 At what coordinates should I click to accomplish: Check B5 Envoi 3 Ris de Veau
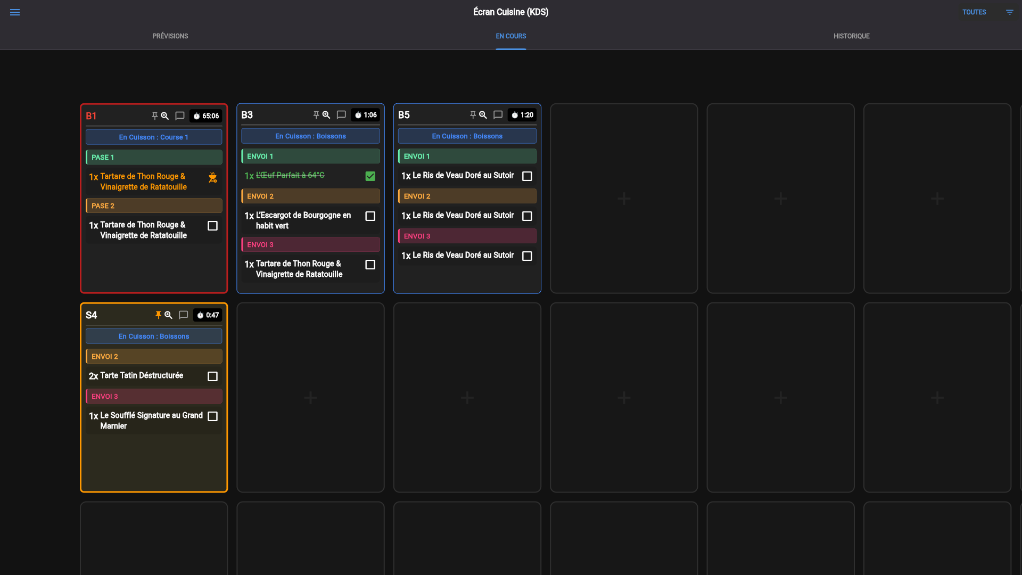[527, 256]
